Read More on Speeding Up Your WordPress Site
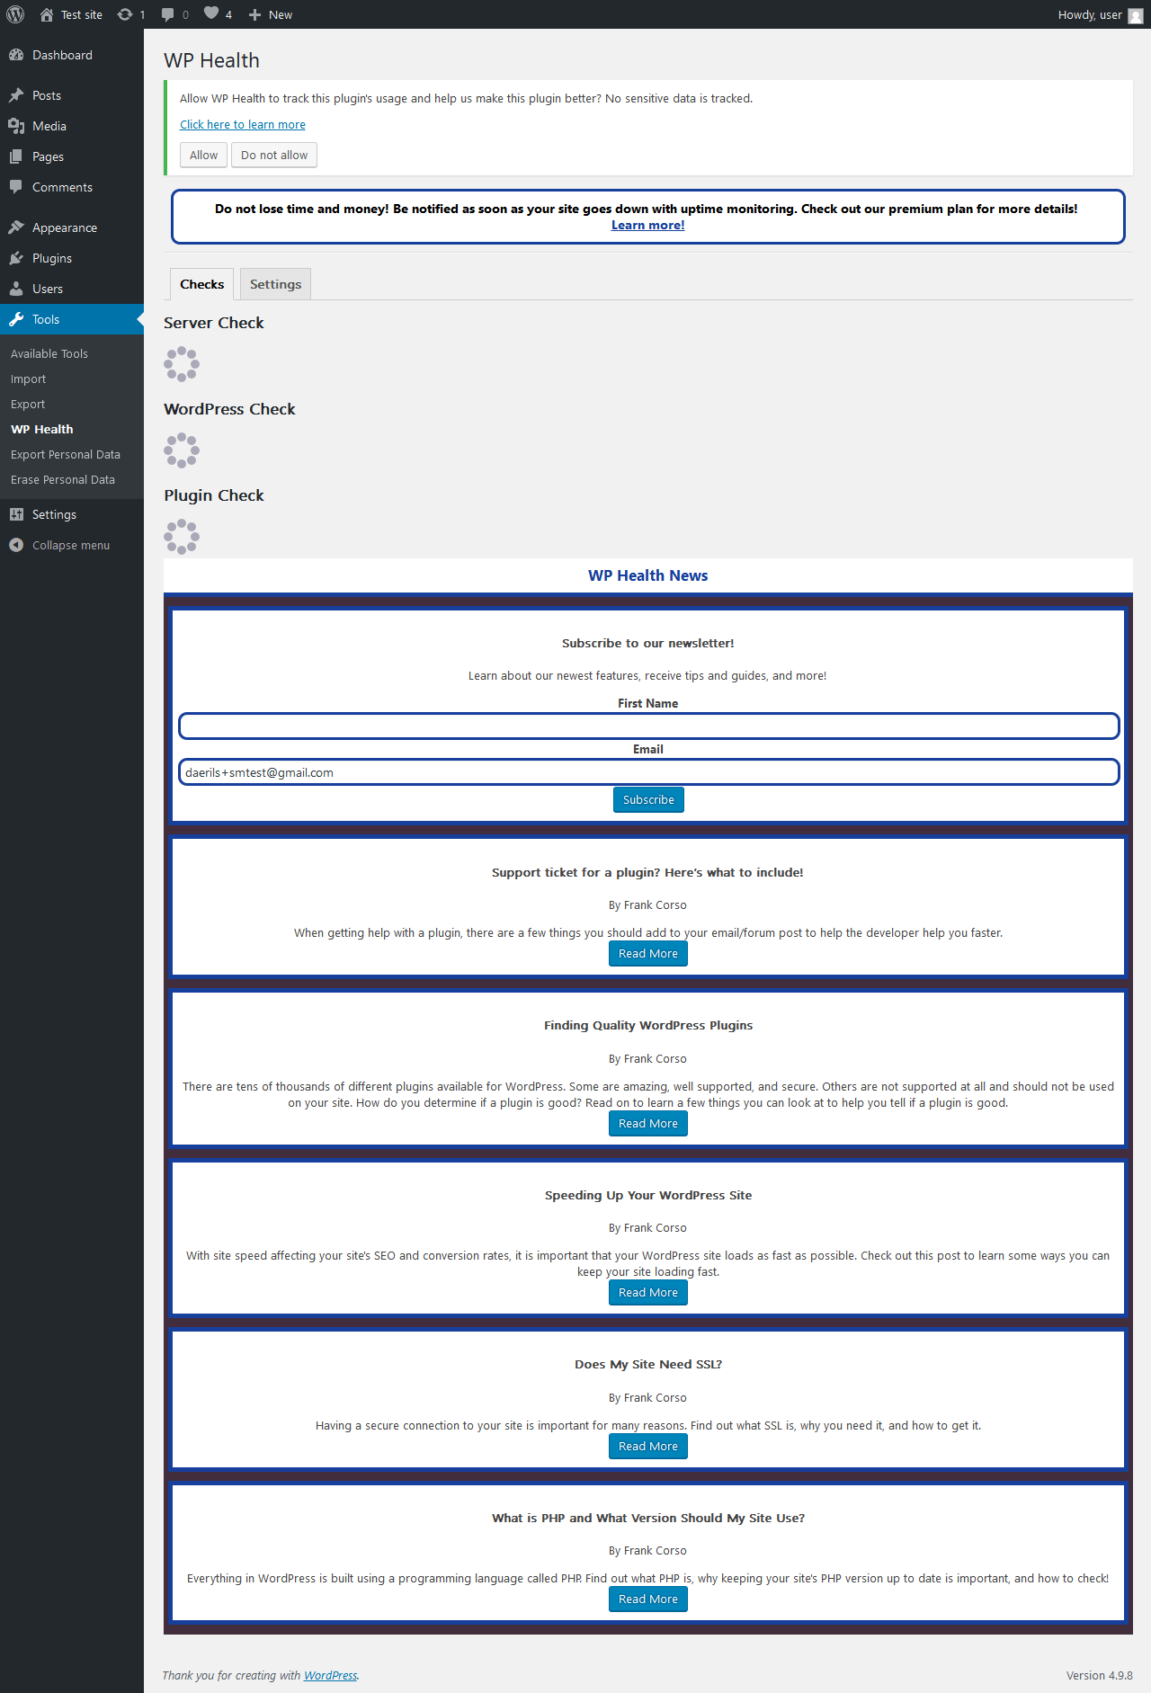Viewport: 1151px width, 1693px height. 648,1292
